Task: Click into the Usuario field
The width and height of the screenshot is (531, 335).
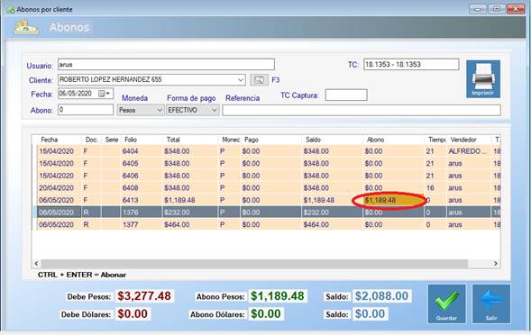Action: pyautogui.click(x=166, y=64)
